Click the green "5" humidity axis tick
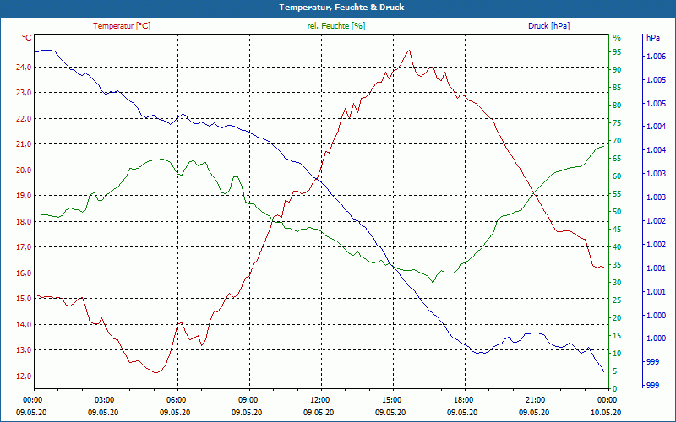This screenshot has width=676, height=422. (x=617, y=371)
